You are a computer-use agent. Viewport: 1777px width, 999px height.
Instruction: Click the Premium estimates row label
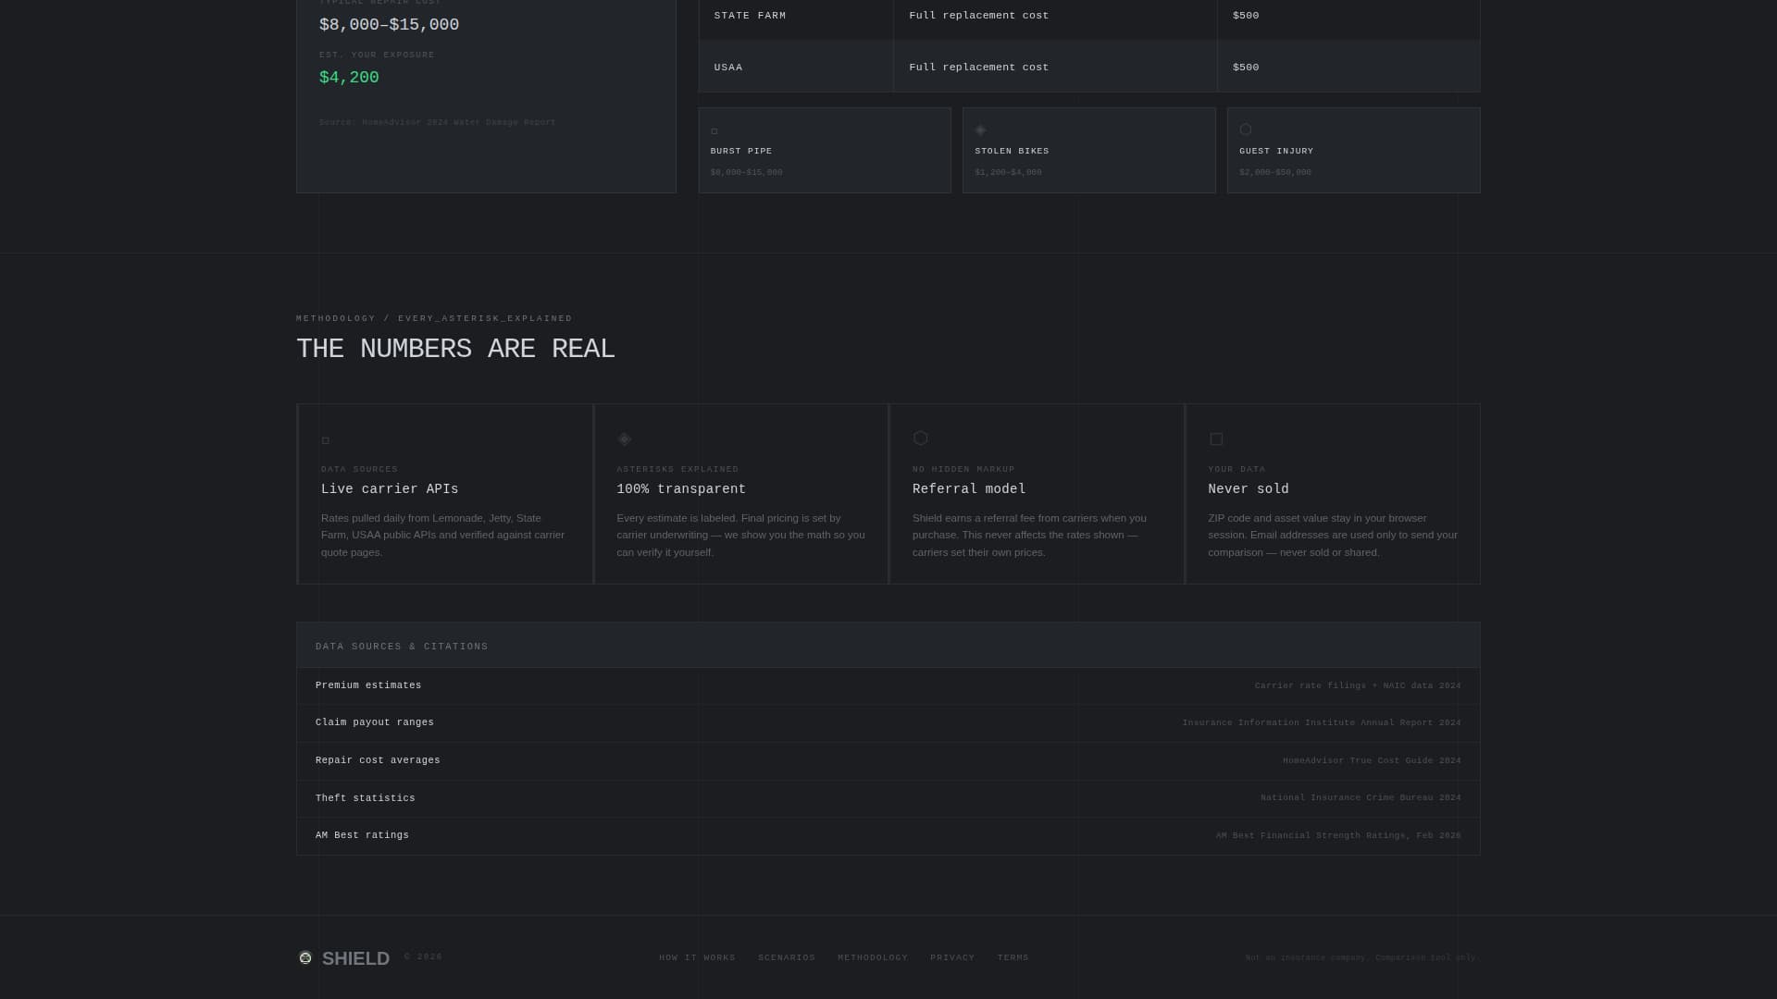368,685
